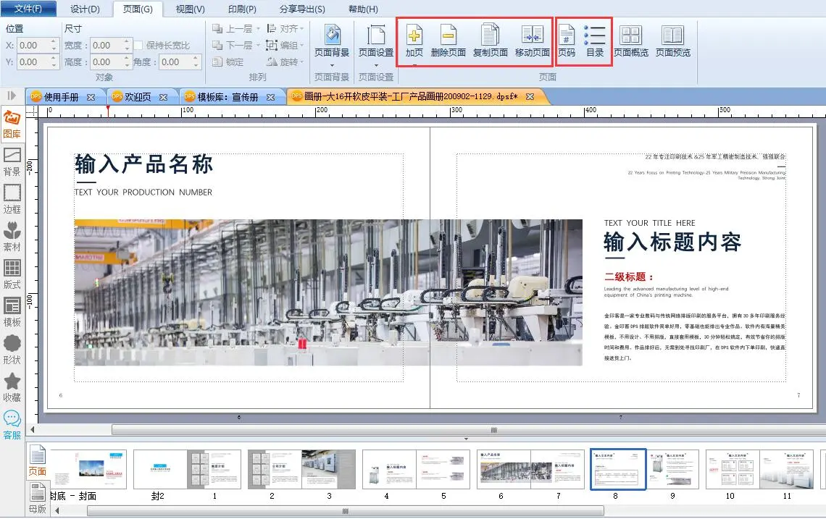Image resolution: width=826 pixels, height=519 pixels.
Task: Toggle the 保持长宽比 checkbox
Action: pos(140,46)
